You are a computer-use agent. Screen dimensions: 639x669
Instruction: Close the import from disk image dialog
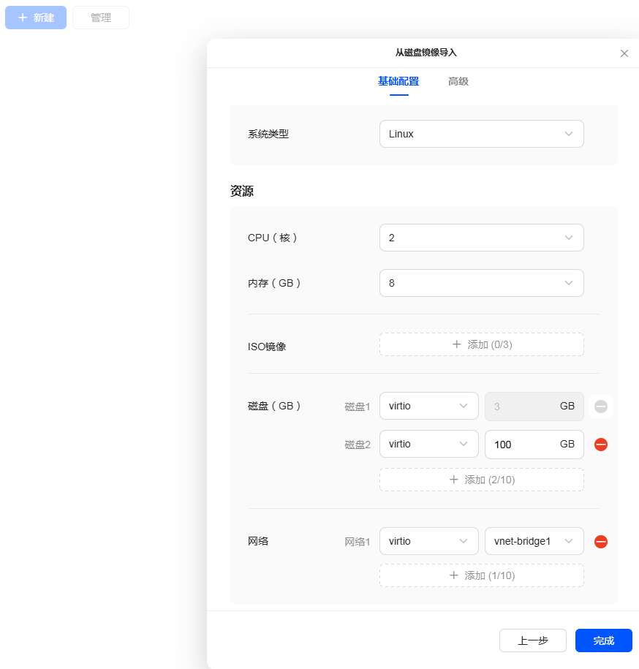pos(624,53)
